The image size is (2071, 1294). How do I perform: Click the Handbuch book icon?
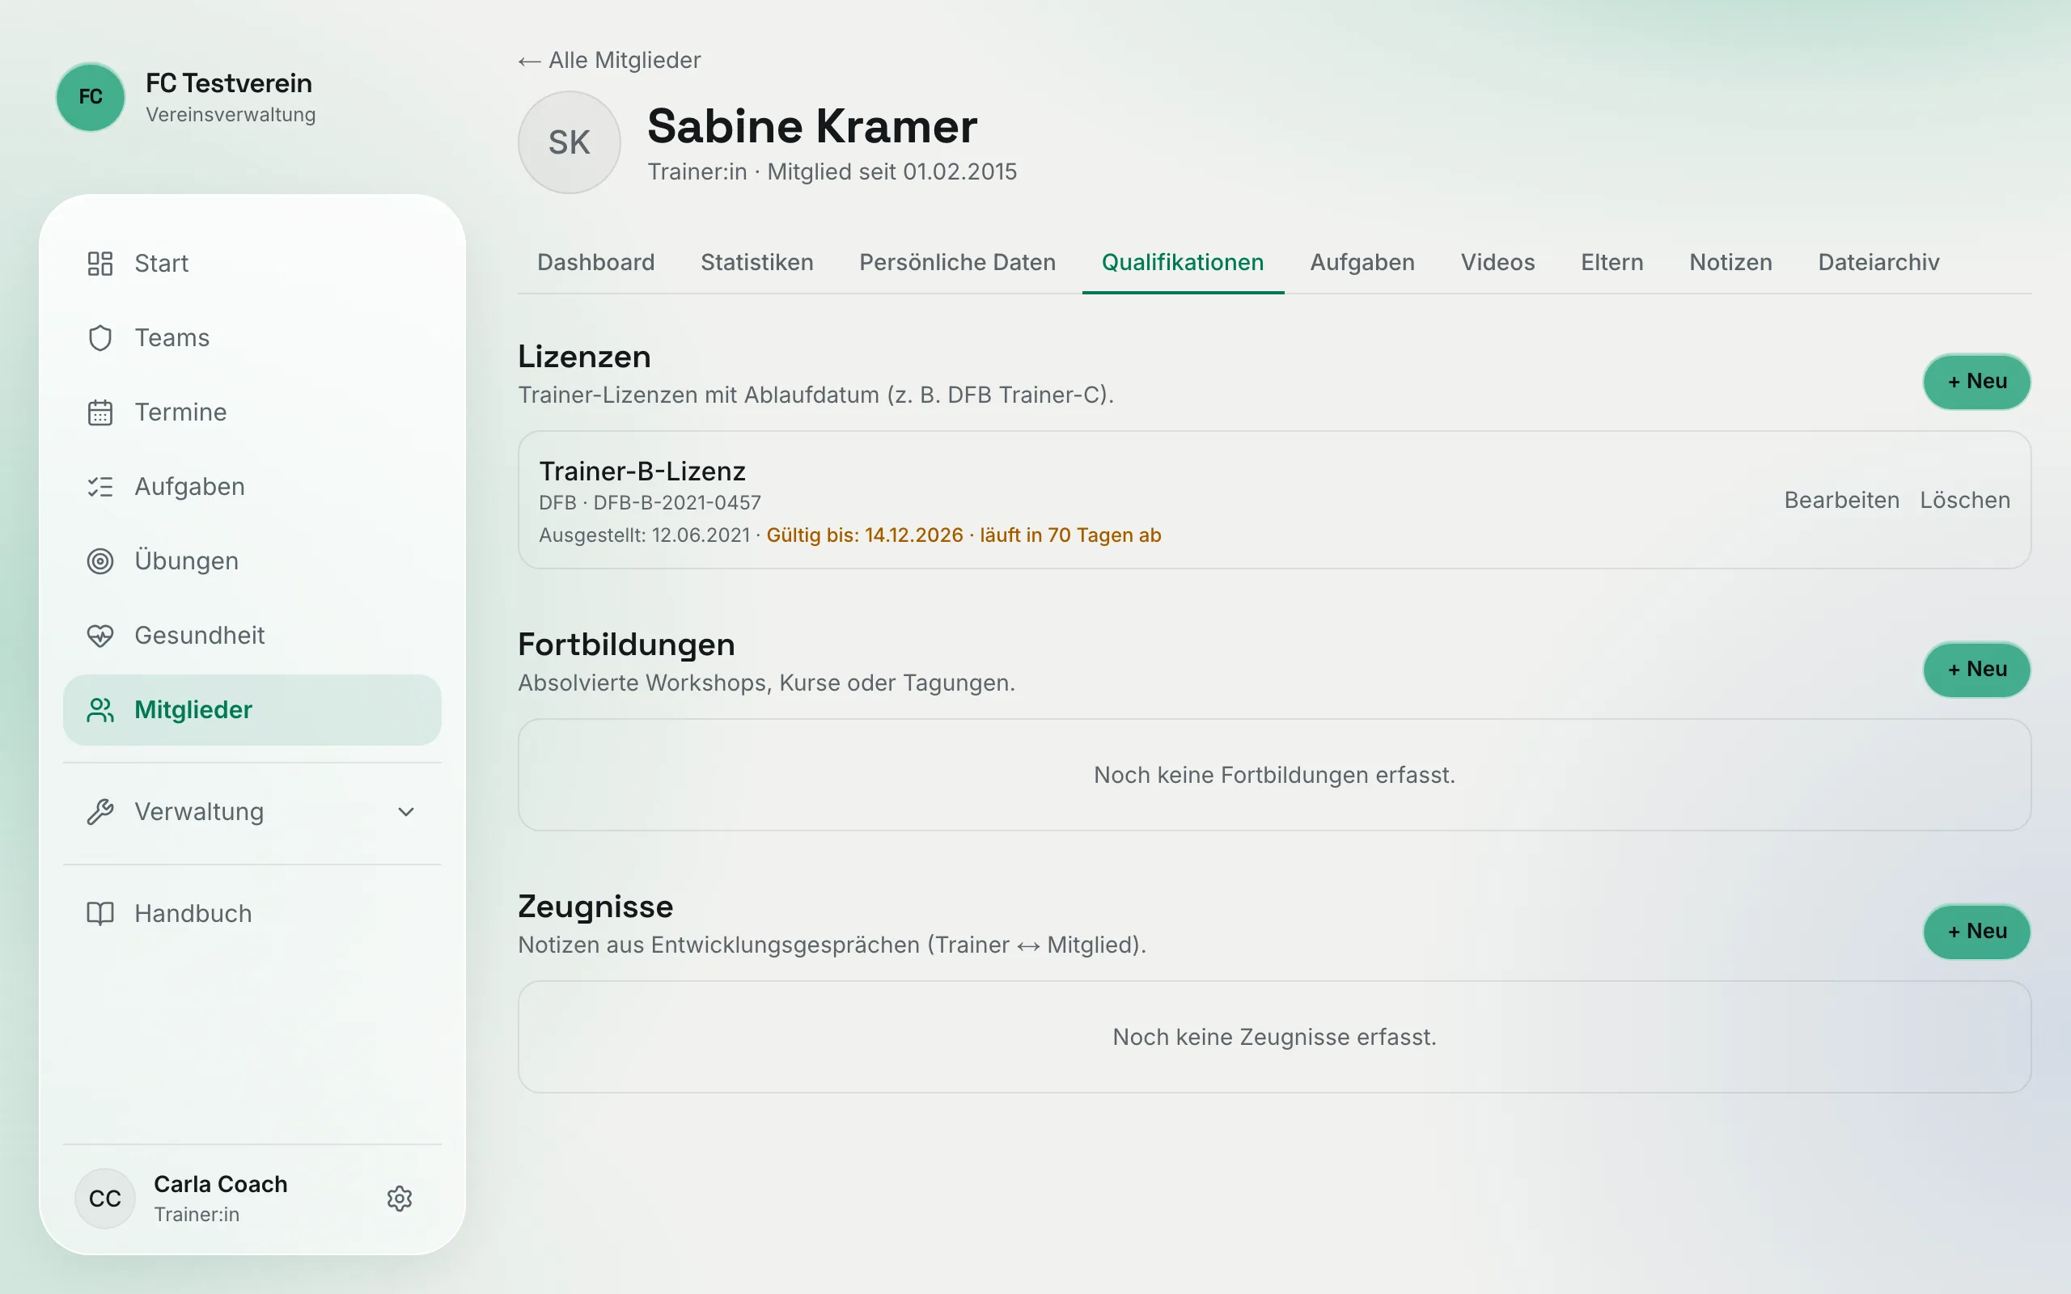coord(100,914)
